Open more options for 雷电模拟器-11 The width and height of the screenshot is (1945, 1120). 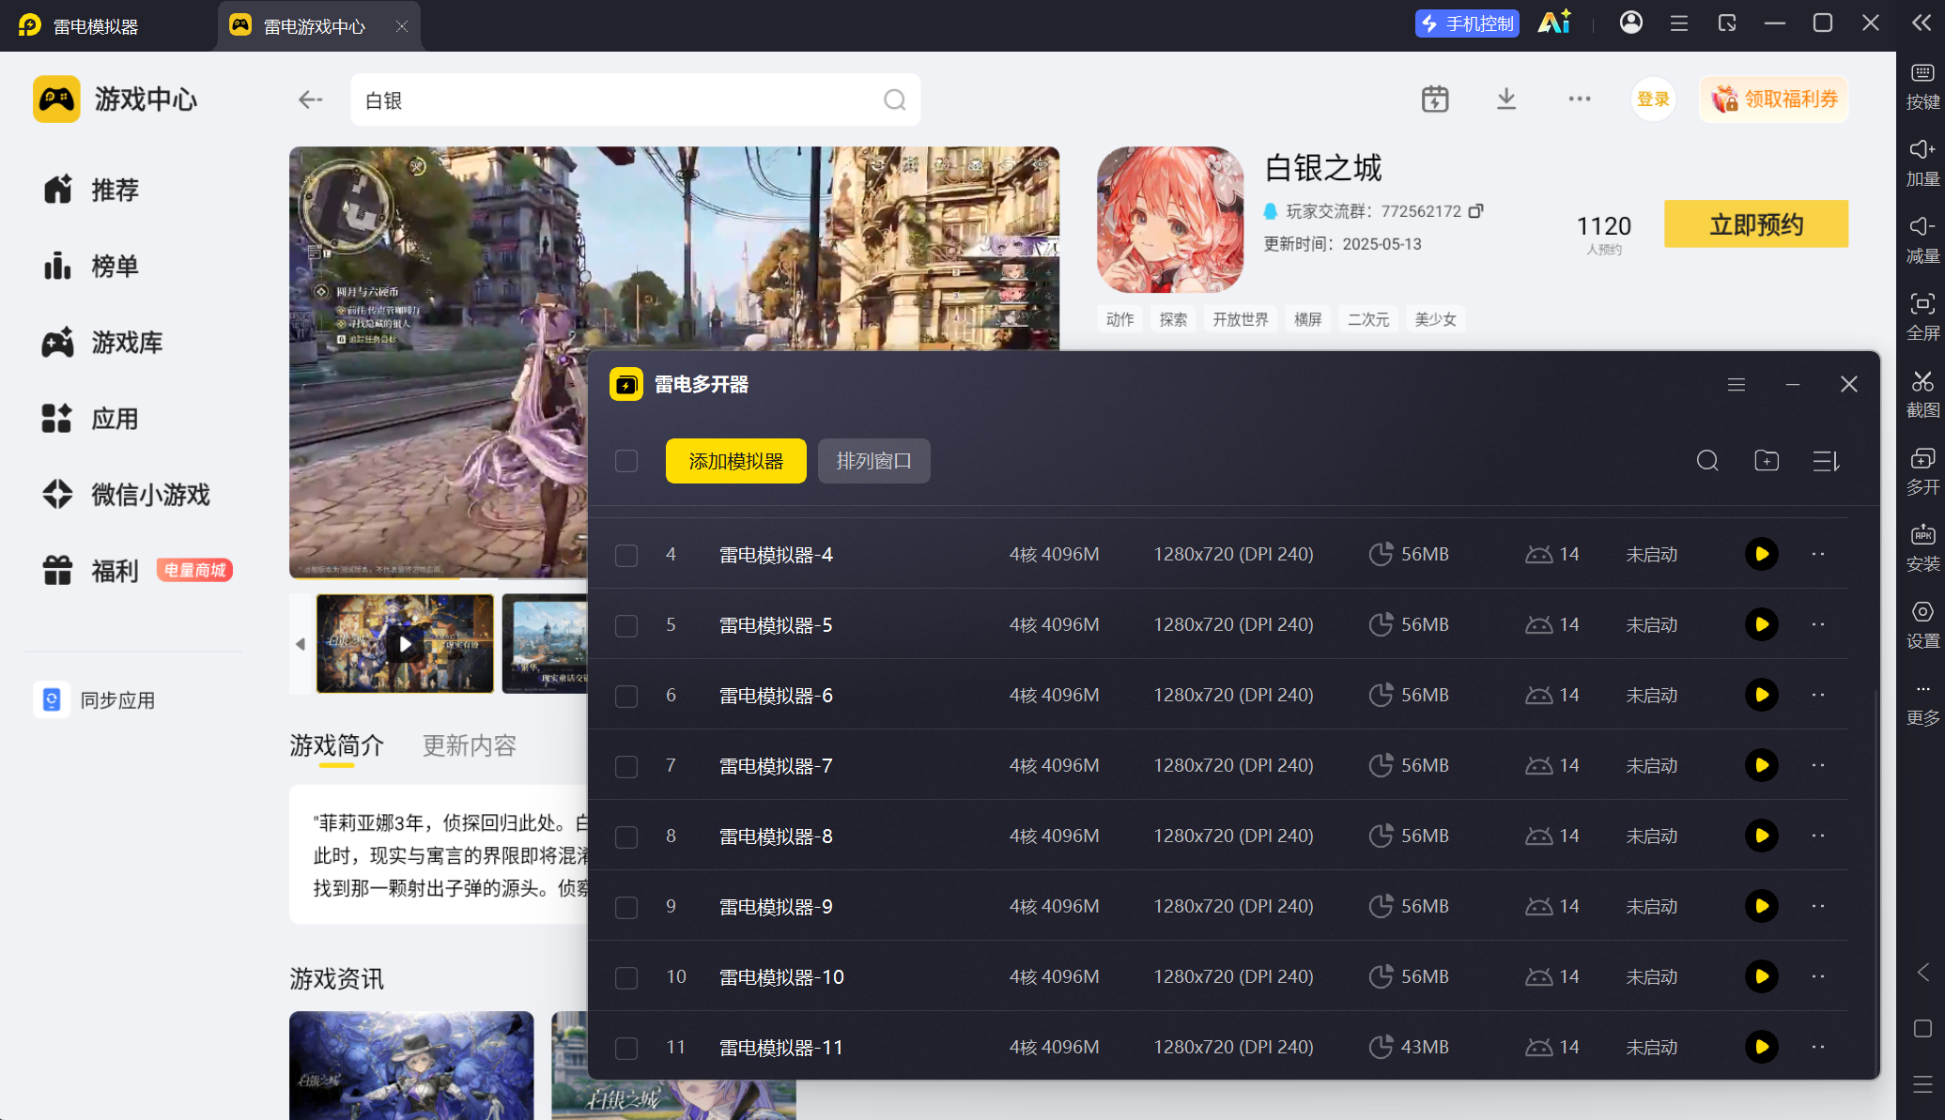tap(1818, 1047)
